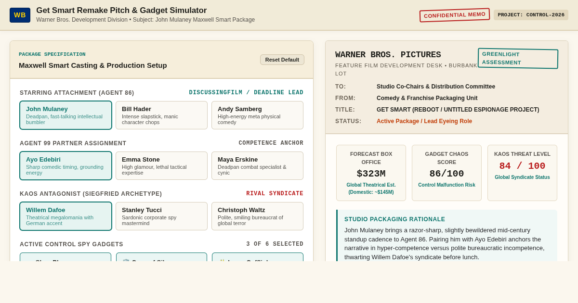Click the 'Comedy & Franchise Packaging Unit' sender text
Screen dimensions: 578x303
(427, 98)
